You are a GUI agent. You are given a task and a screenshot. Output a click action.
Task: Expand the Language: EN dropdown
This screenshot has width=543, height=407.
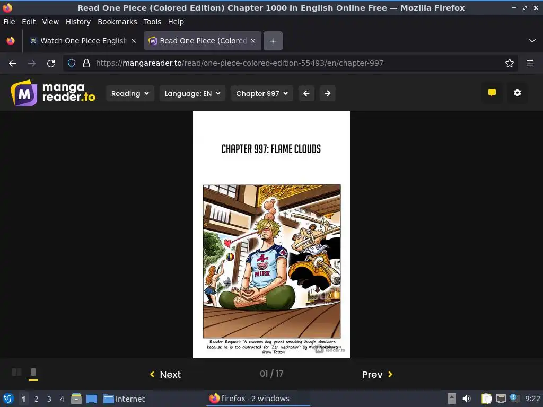(x=192, y=93)
